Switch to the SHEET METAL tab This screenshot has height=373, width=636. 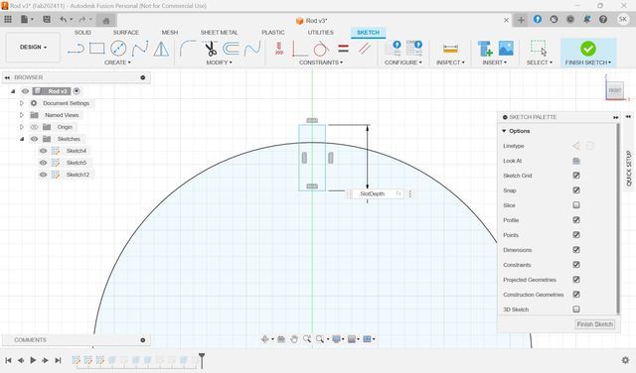(x=219, y=33)
